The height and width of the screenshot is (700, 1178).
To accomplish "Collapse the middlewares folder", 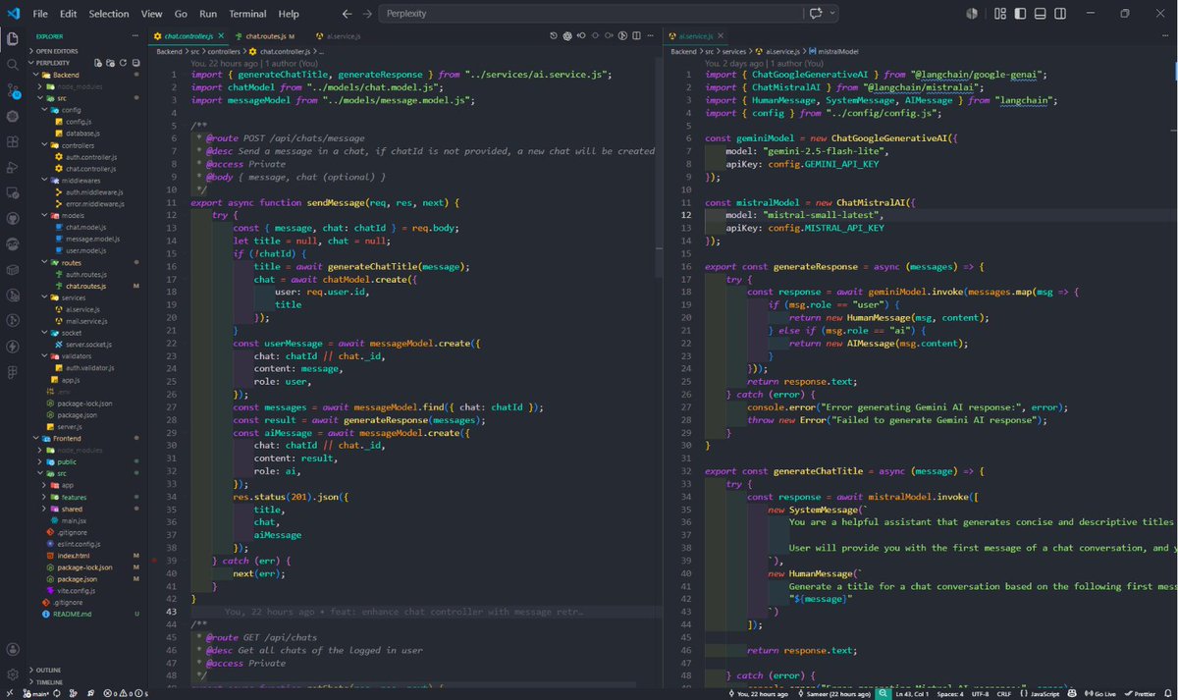I will click(x=86, y=180).
